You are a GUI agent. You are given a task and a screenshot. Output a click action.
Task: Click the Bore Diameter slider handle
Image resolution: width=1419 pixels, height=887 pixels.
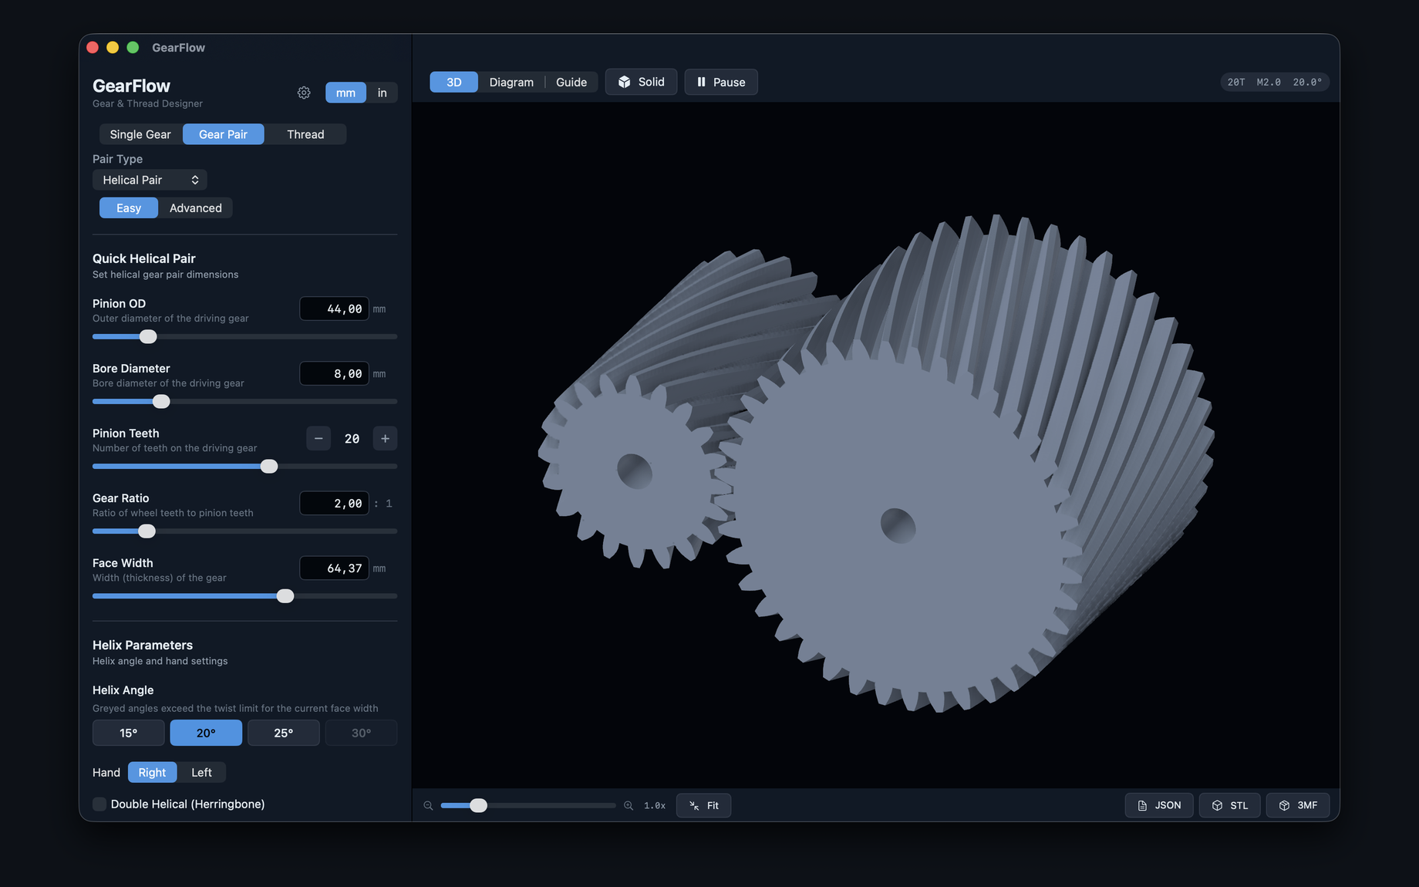(161, 401)
